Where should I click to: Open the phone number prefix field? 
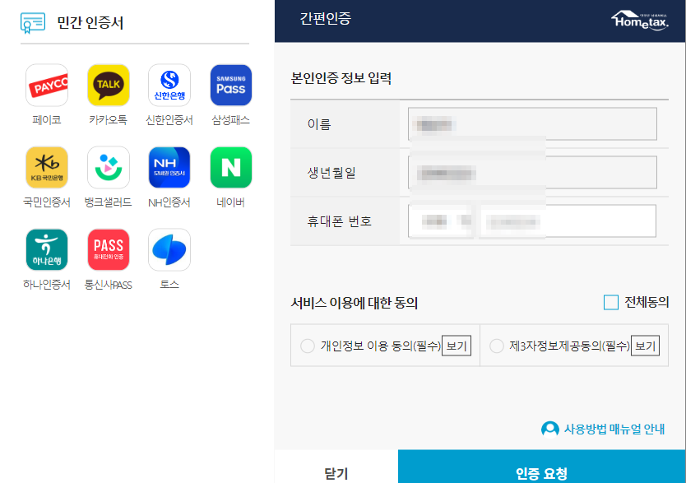tap(442, 221)
